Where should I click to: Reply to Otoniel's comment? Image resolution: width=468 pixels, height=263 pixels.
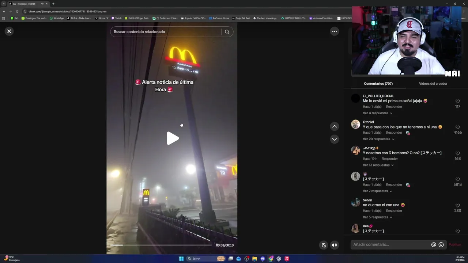[x=394, y=133]
